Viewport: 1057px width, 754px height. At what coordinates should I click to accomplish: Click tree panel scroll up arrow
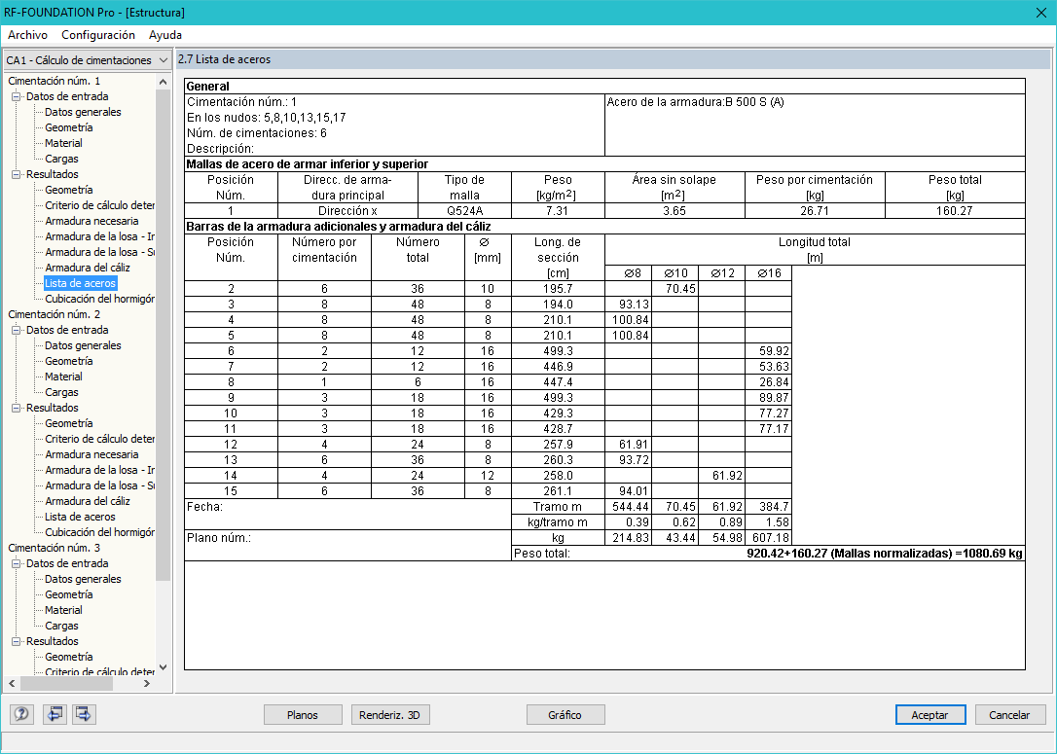(163, 82)
